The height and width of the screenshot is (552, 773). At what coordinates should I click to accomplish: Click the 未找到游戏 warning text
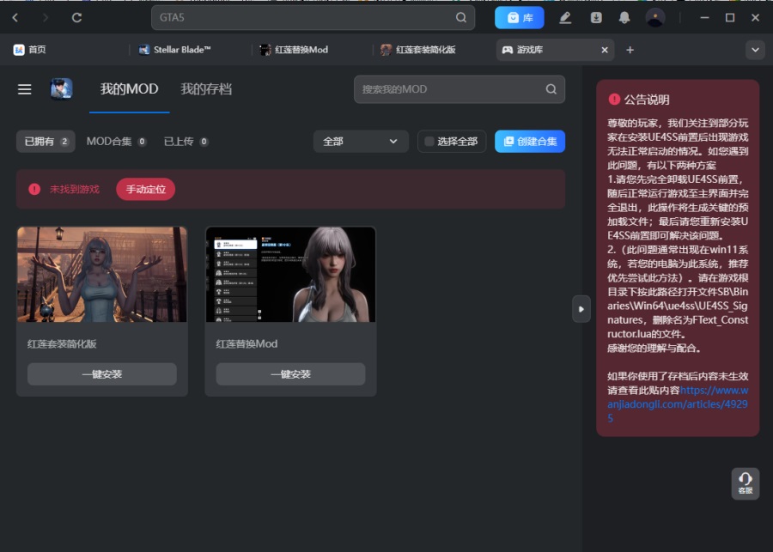75,189
